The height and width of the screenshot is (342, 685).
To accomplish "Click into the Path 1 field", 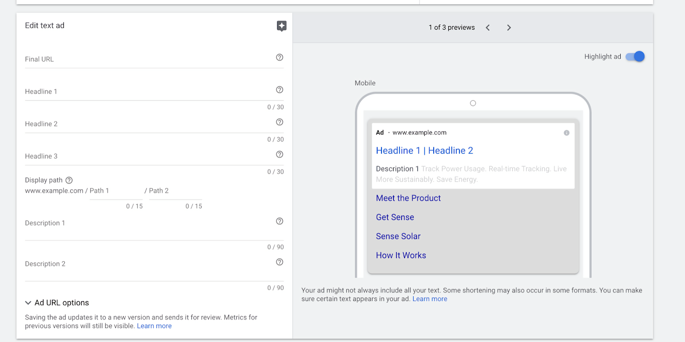I will (116, 191).
